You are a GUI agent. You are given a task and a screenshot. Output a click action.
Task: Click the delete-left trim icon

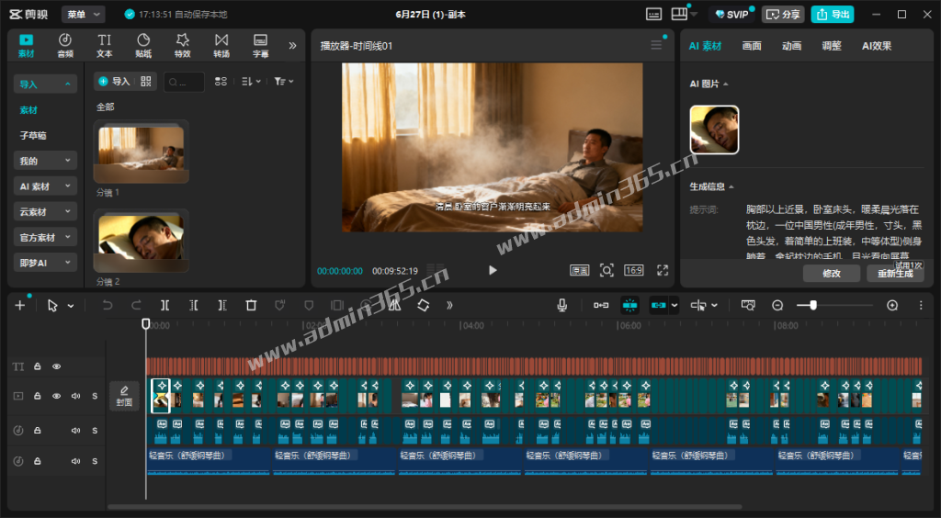193,305
